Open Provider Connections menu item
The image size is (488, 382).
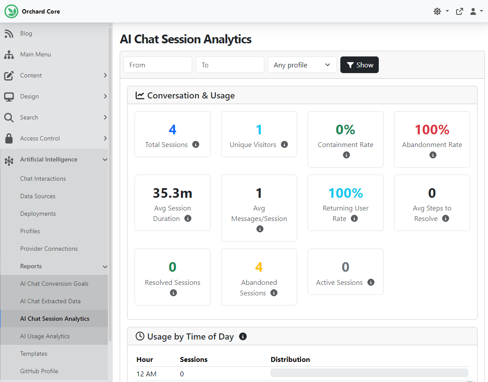click(x=49, y=249)
